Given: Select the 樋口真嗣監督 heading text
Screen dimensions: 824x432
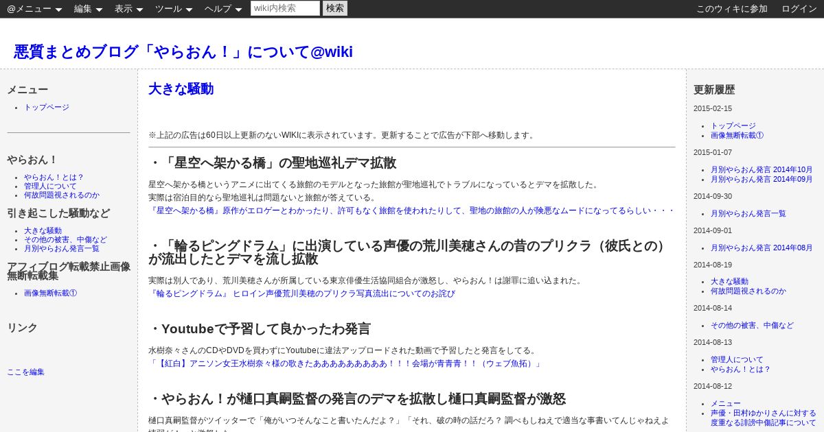Looking at the screenshot, I should pos(357,399).
